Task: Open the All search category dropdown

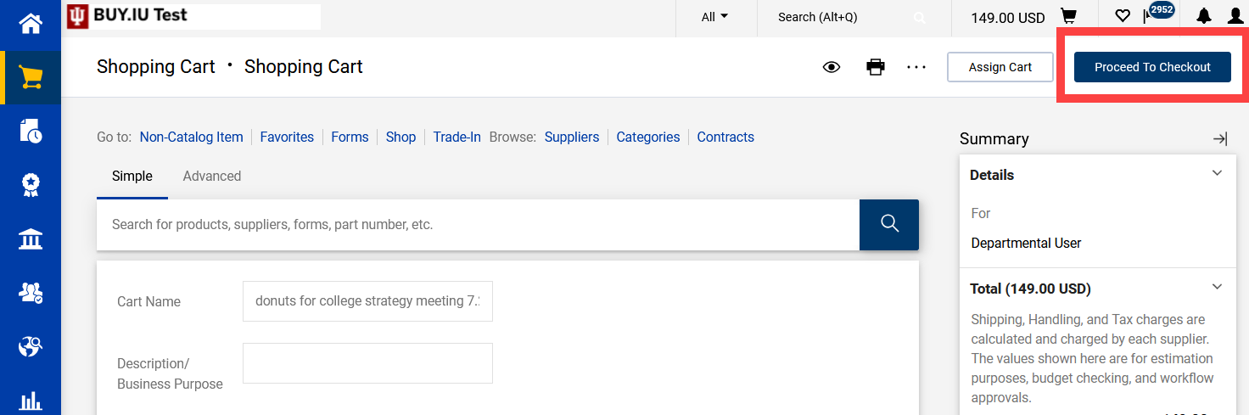Action: tap(714, 17)
